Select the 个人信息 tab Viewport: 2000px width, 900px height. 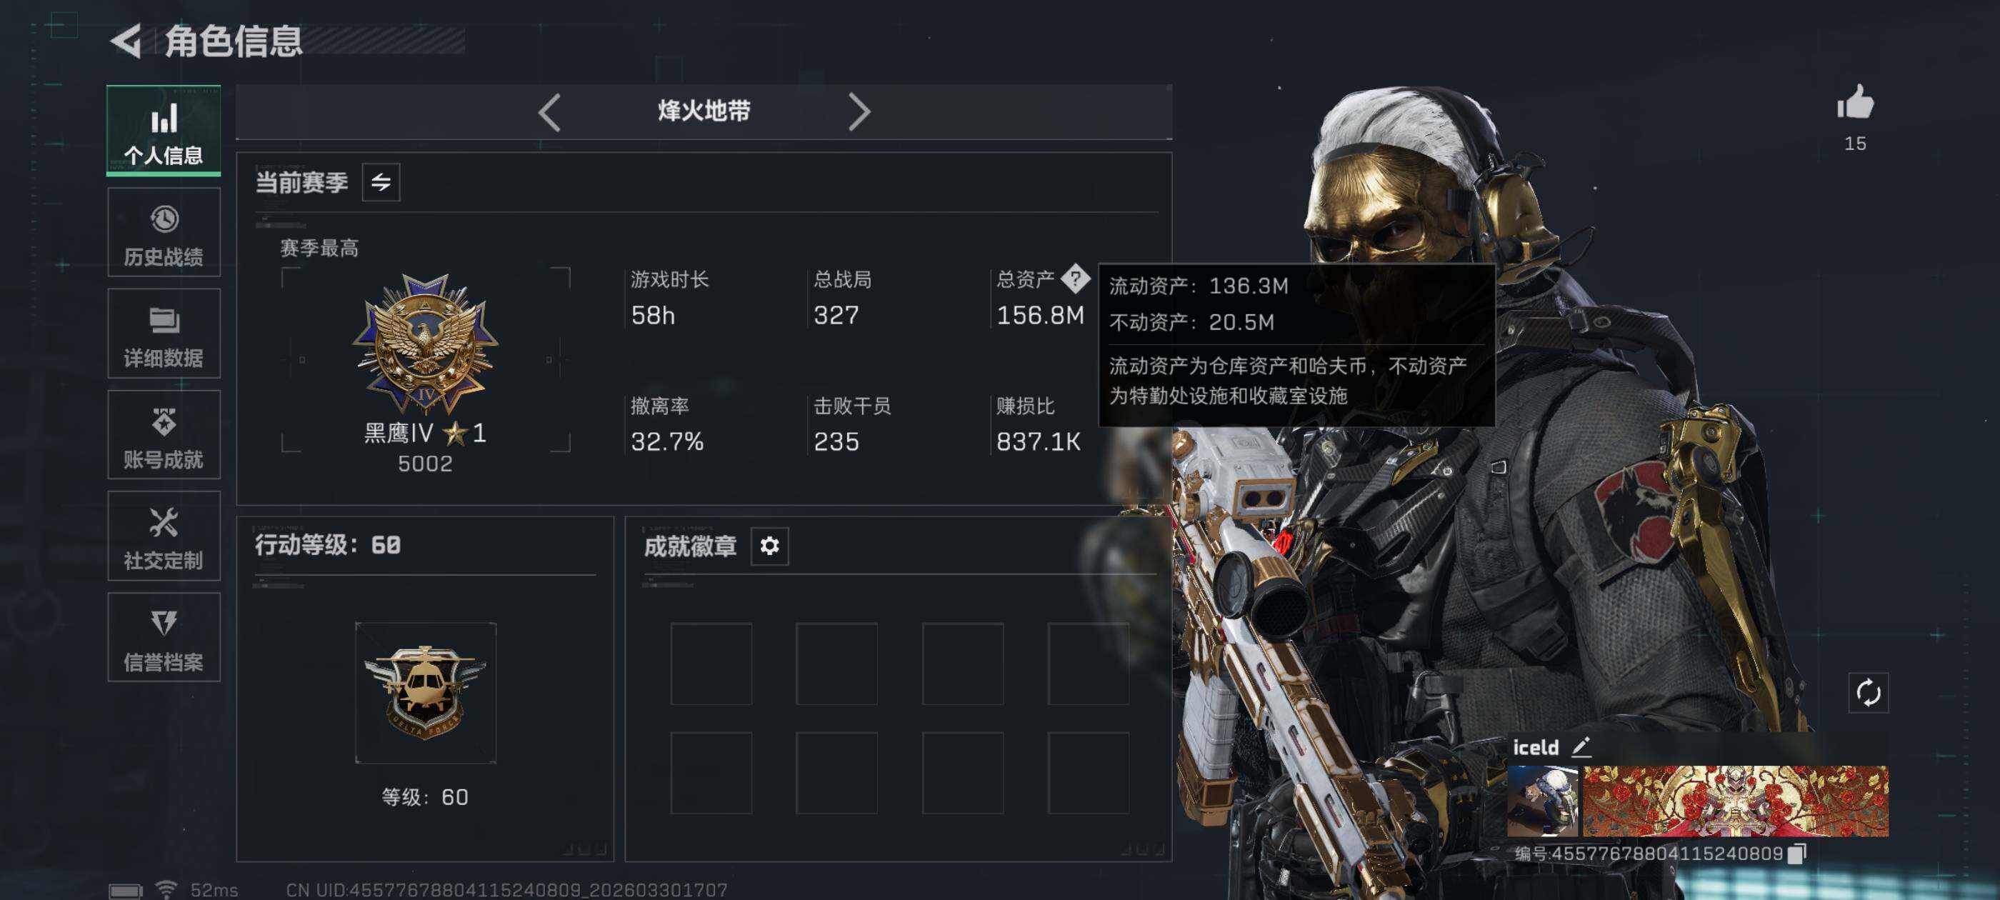pyautogui.click(x=164, y=131)
